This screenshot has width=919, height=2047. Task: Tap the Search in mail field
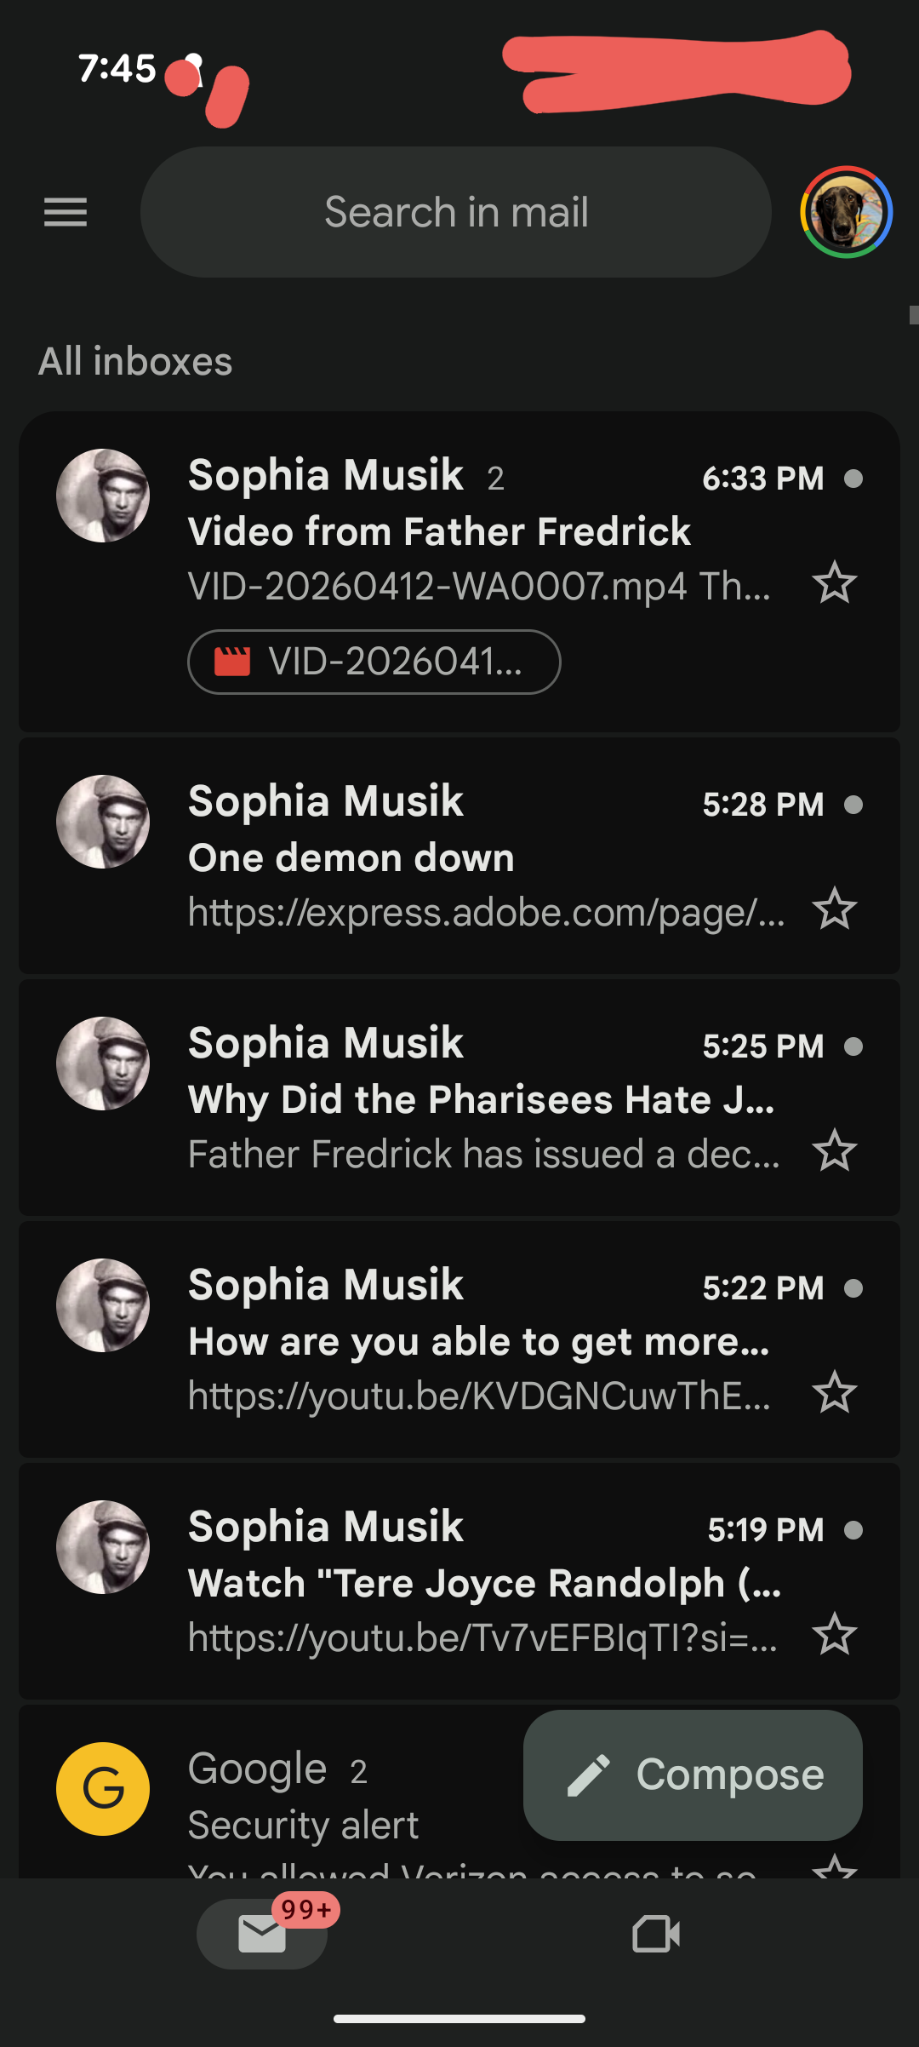click(456, 212)
